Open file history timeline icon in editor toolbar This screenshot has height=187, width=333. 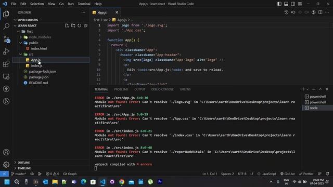[x=286, y=12]
